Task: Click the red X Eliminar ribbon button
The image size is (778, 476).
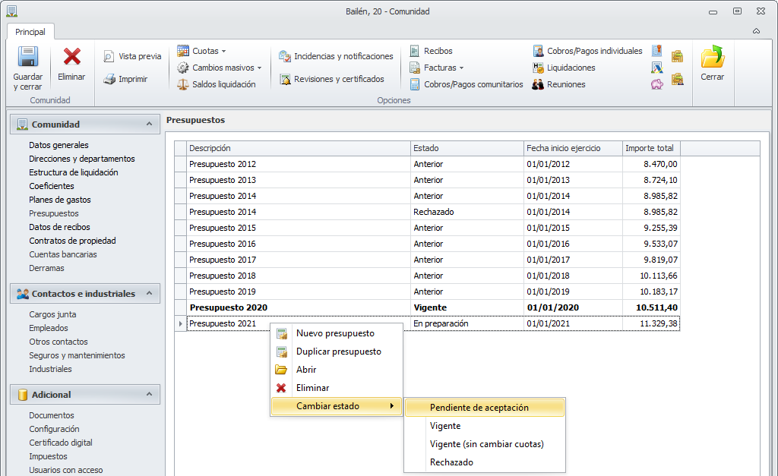Action: click(x=71, y=58)
